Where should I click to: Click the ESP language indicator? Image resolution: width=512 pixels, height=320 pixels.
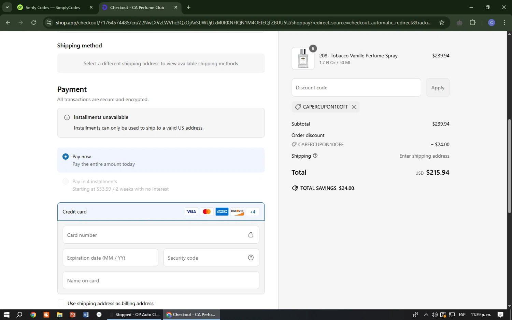coord(462,315)
